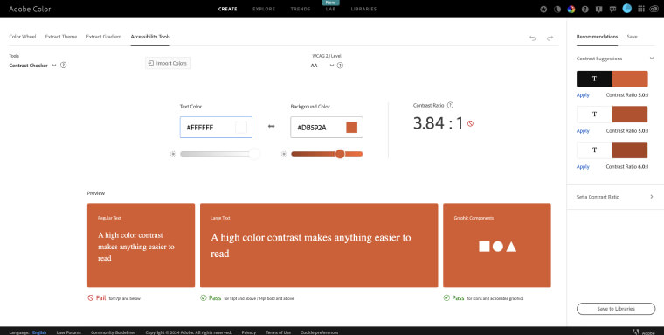664x335 pixels.
Task: Show Contrast Ratio help info
Action: [451, 105]
